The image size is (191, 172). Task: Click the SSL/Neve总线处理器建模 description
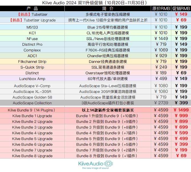[108, 39]
